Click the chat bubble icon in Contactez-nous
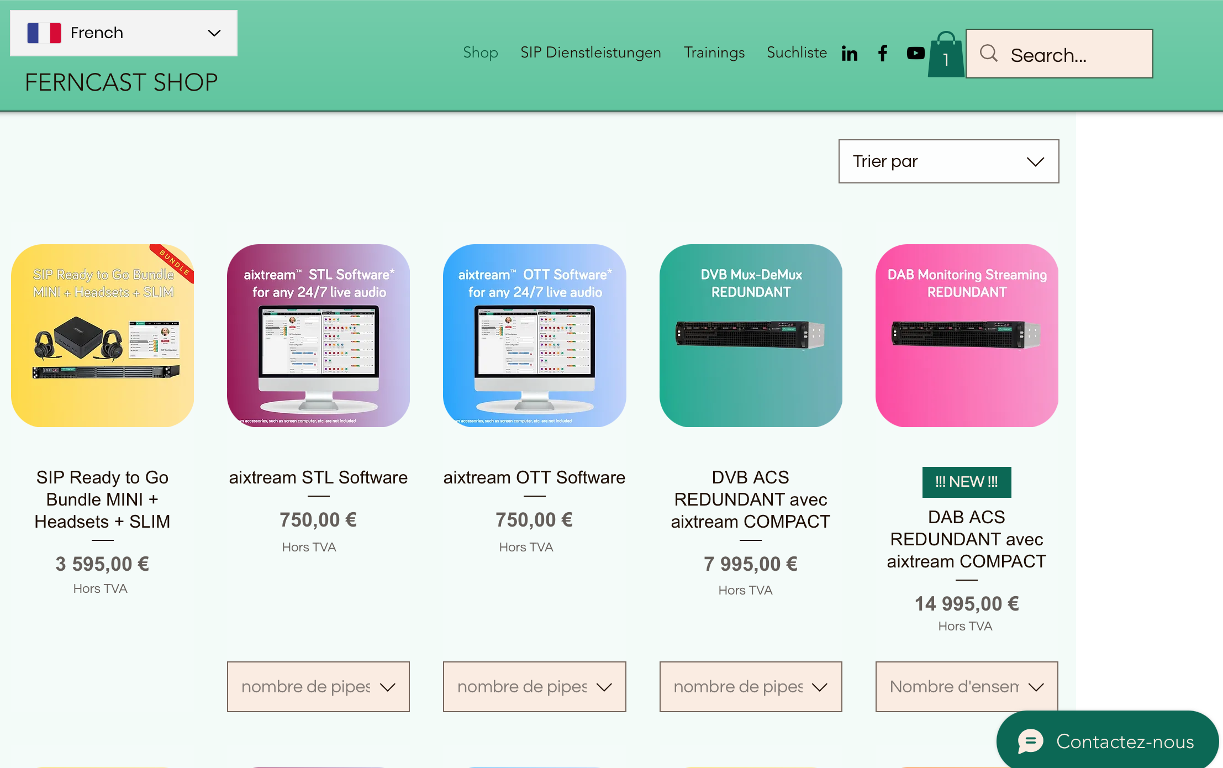 pyautogui.click(x=1030, y=741)
